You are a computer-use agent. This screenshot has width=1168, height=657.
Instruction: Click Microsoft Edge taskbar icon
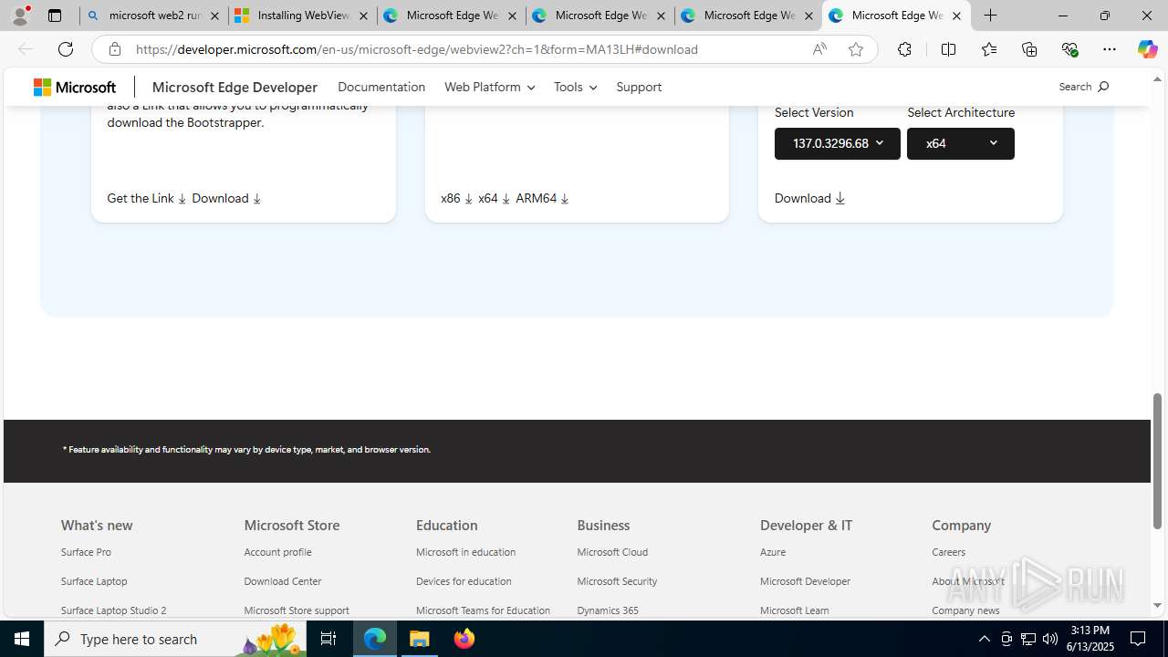375,639
